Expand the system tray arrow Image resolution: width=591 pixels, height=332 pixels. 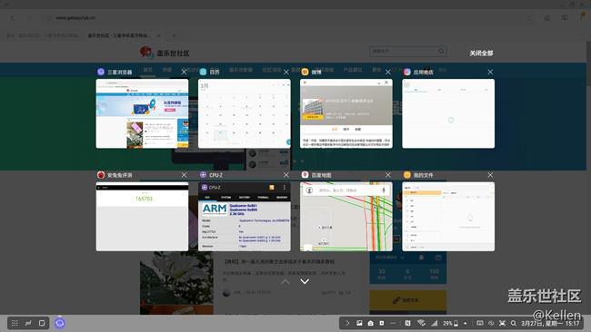347,323
